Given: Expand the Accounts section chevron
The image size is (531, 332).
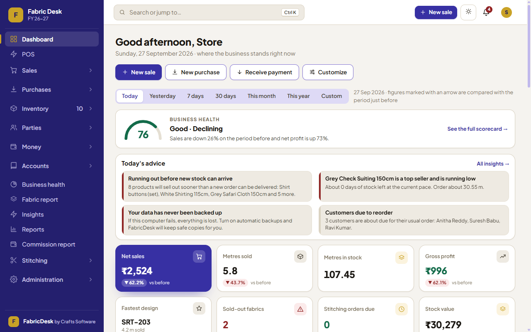Looking at the screenshot, I should click(x=90, y=166).
